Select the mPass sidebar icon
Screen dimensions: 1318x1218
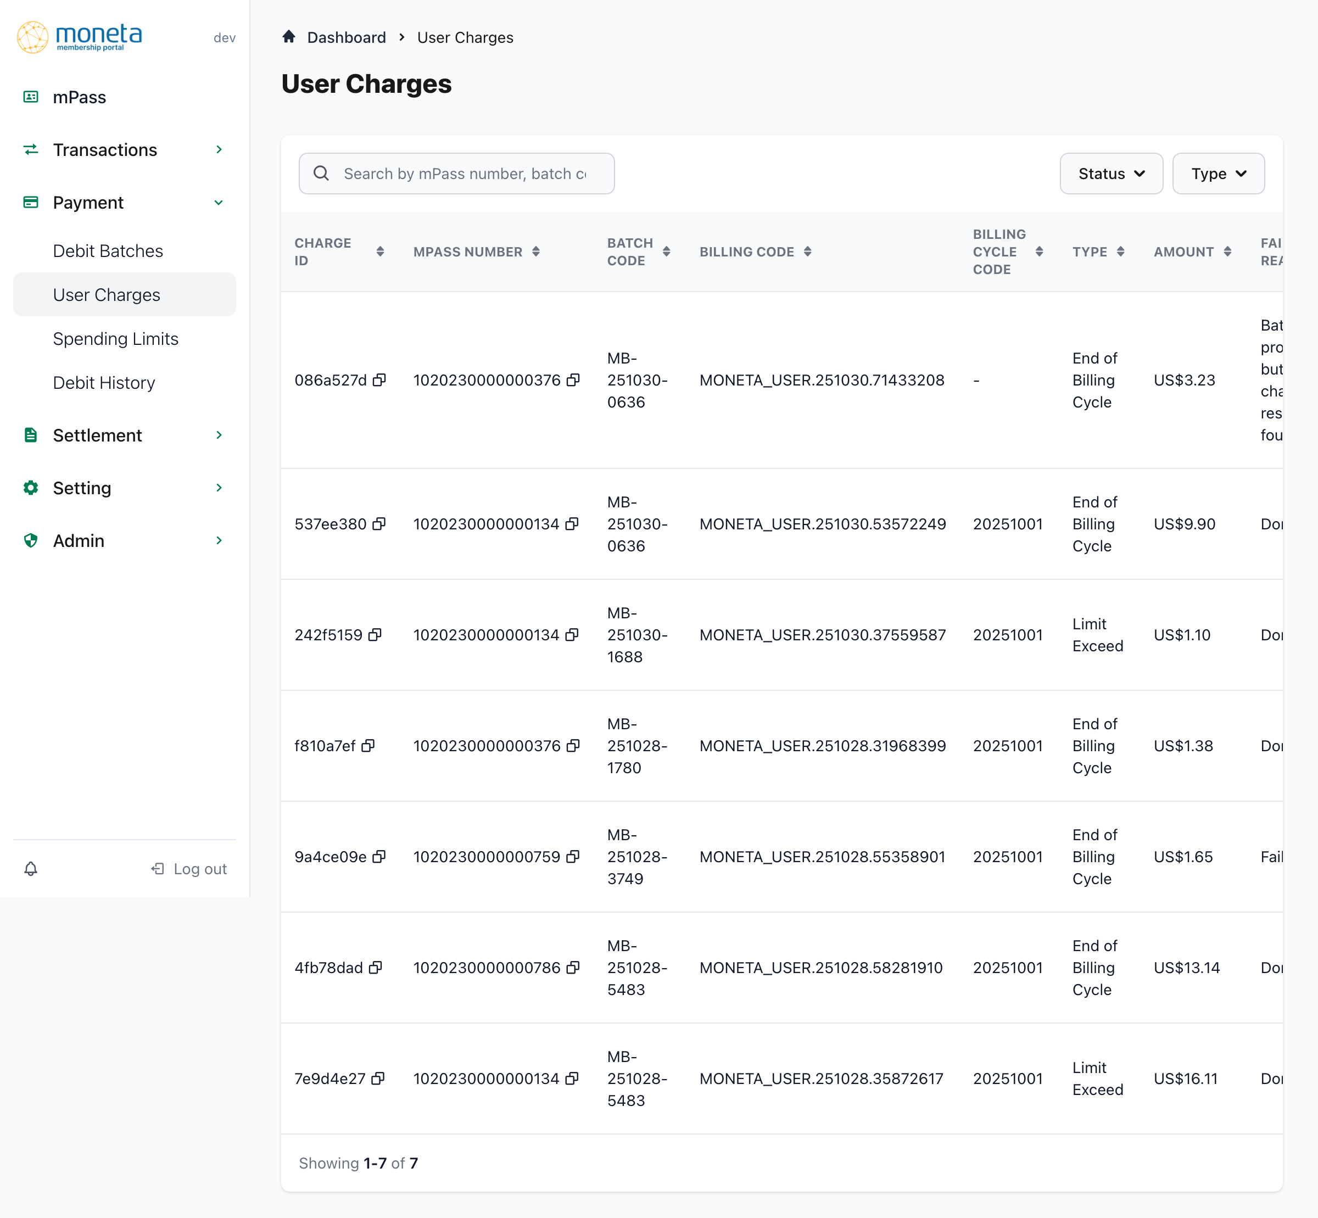(31, 97)
